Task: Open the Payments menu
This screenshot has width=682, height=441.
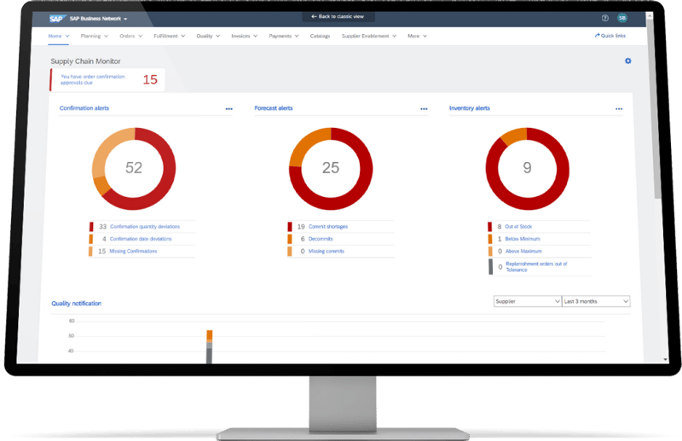Action: coord(284,36)
